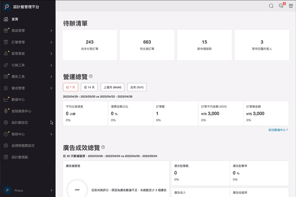Viewport: 296px width, 197px height.
Task: Click the 數據中心 chart icon
Action: 6,100
